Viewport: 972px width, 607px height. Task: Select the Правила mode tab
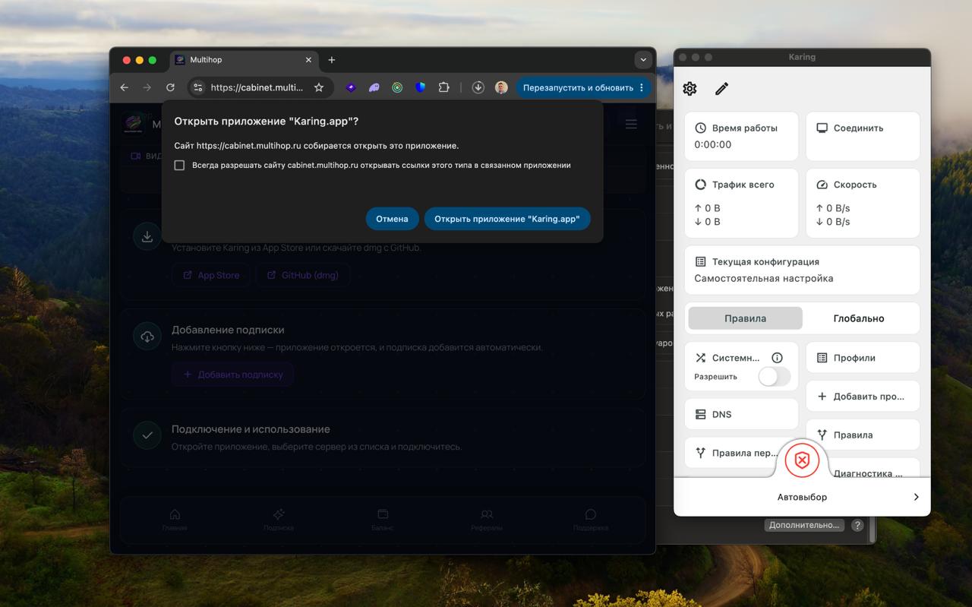coord(745,318)
